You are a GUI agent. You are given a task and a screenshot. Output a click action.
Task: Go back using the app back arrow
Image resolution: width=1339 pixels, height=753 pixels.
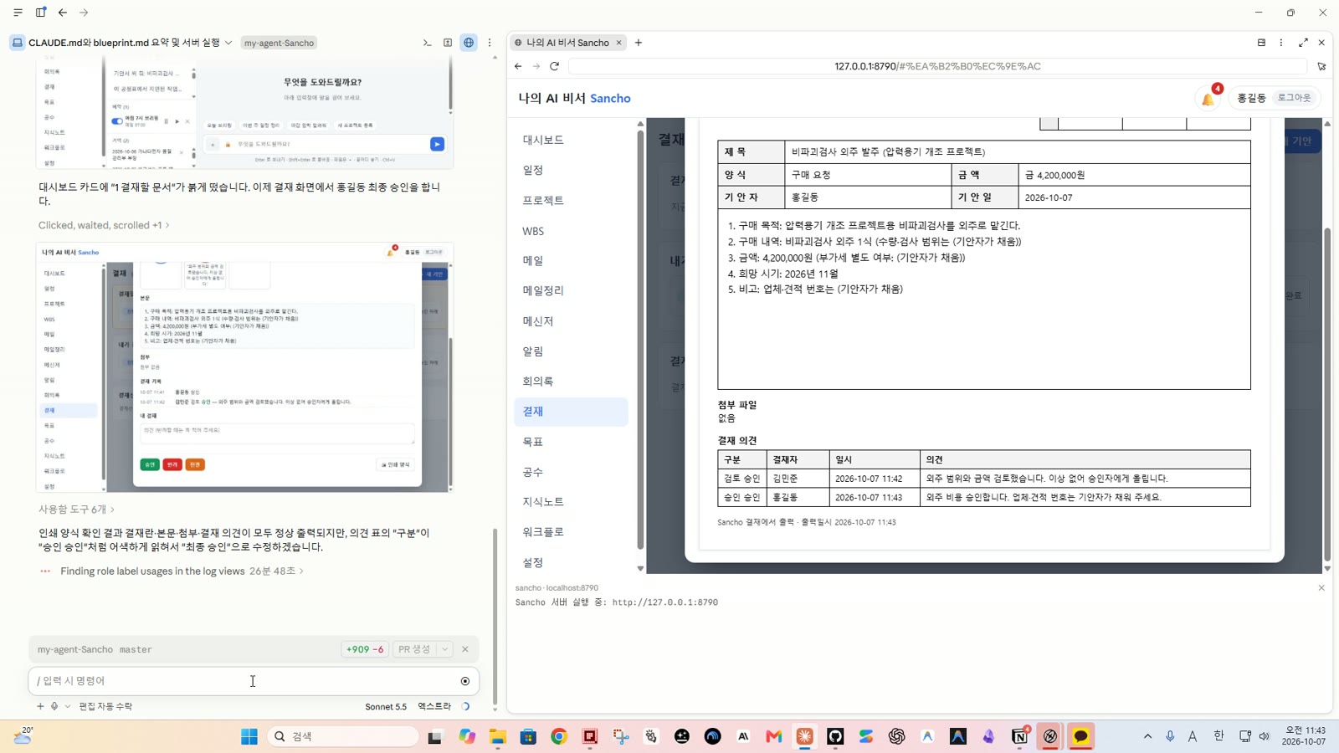click(63, 13)
